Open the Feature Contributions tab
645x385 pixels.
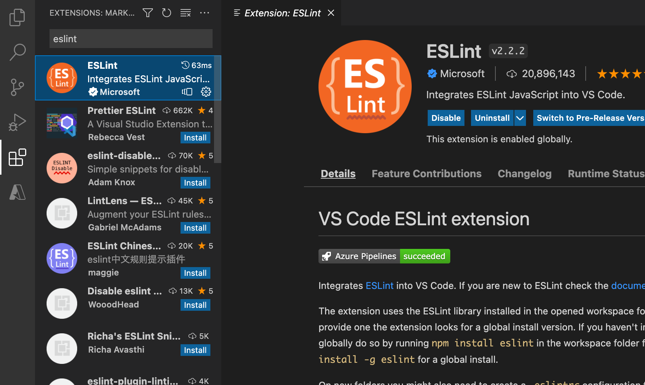426,174
